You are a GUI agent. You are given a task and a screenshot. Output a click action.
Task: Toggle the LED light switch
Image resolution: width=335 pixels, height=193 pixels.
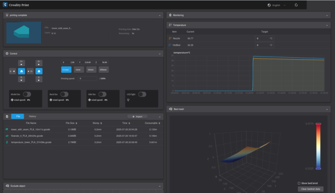142,94
